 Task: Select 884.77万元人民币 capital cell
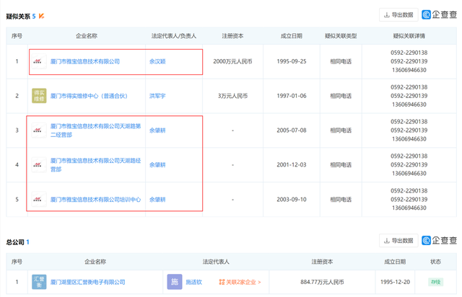(322, 282)
